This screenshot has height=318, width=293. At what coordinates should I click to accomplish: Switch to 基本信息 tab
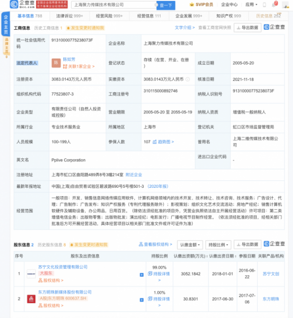point(30,16)
